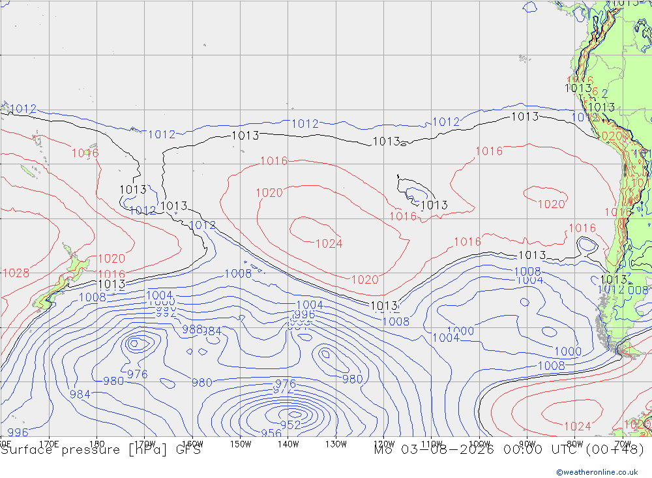Click the 1024 label inside the central Pacific high

329,244
